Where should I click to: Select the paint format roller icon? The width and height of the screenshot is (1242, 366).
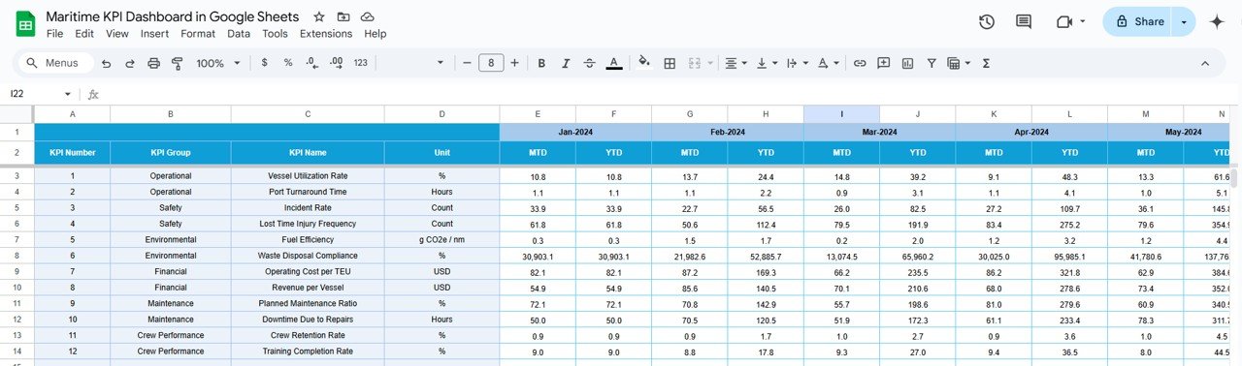(177, 63)
